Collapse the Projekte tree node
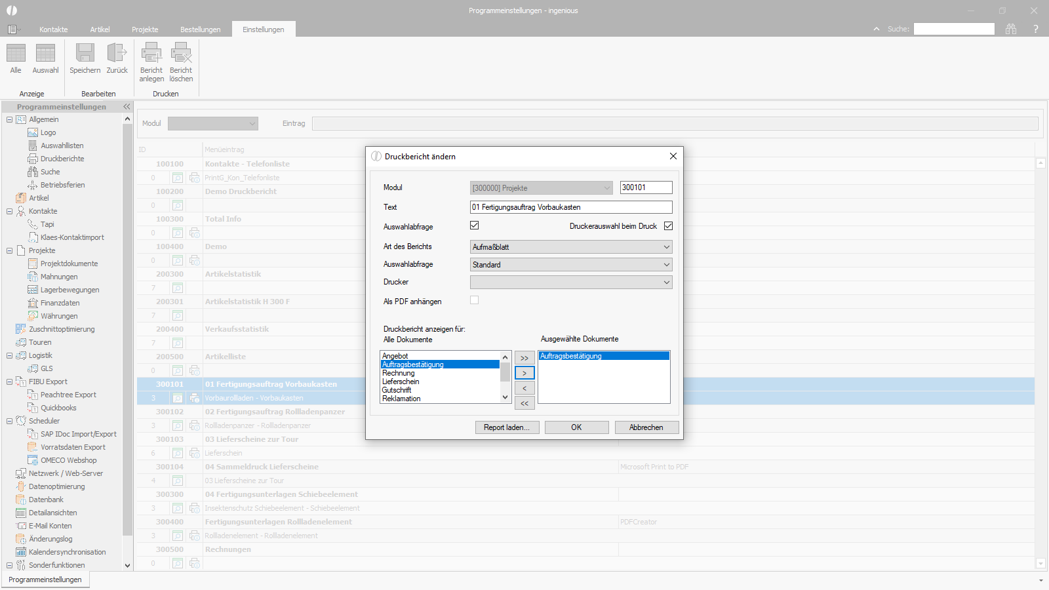Screen dimensions: 1049x590 [x=9, y=250]
